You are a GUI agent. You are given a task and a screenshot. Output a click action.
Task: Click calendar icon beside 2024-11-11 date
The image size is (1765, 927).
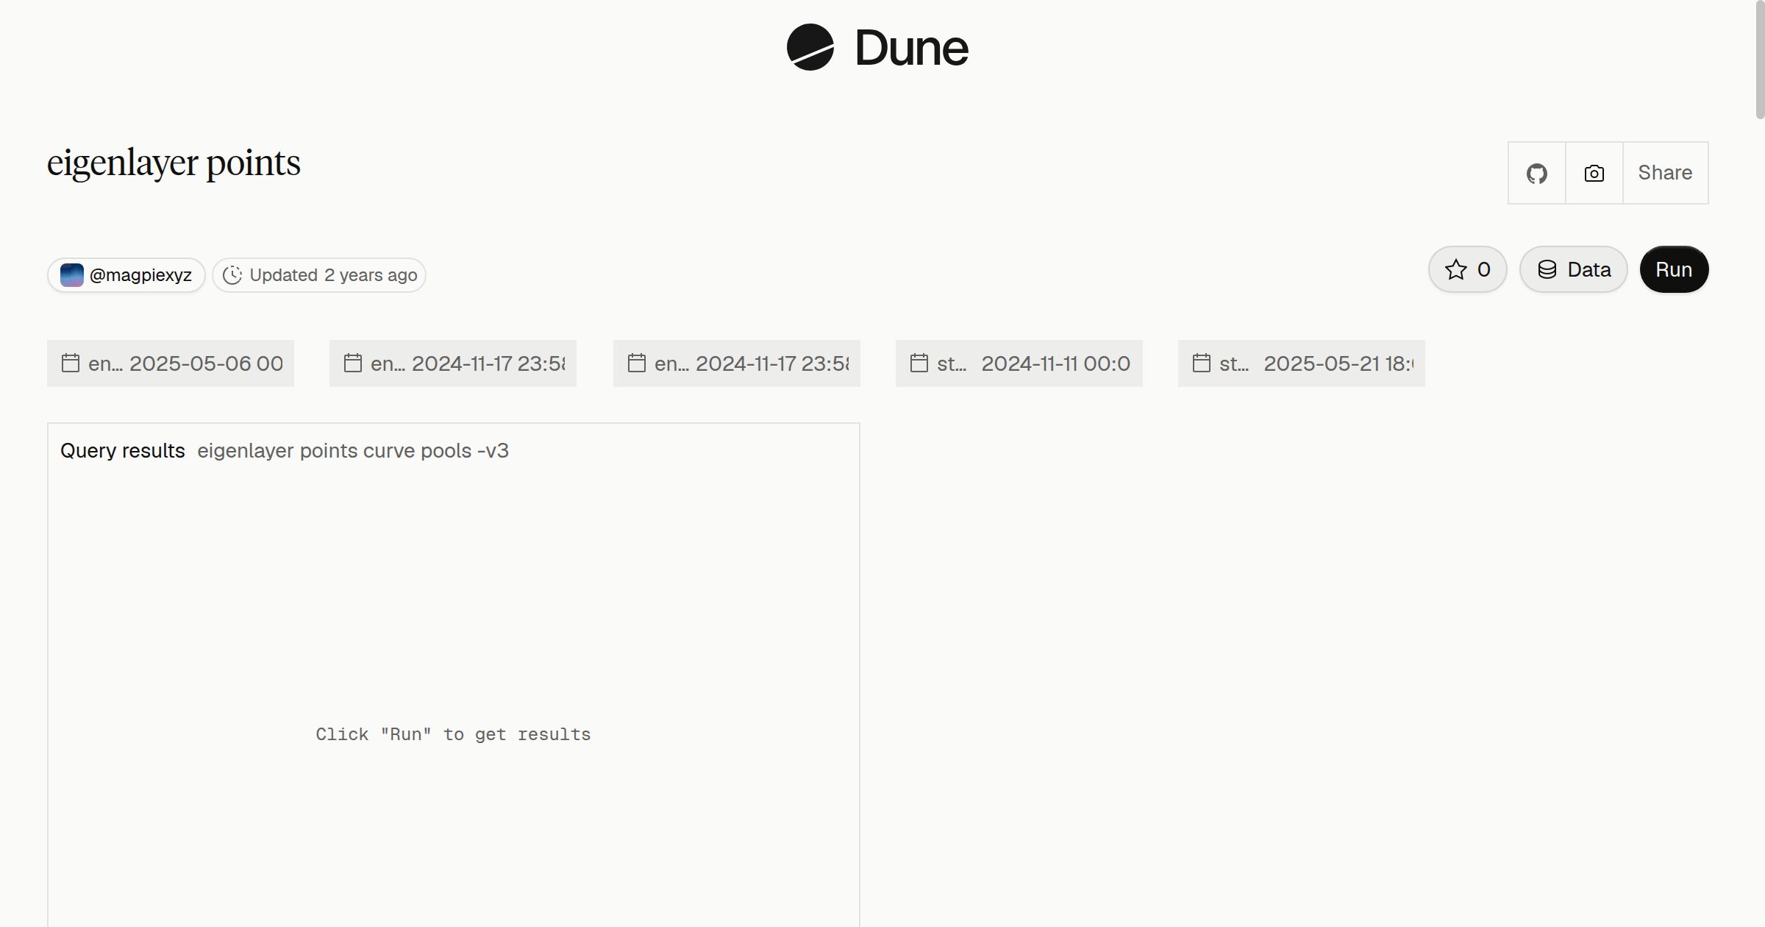pos(919,363)
